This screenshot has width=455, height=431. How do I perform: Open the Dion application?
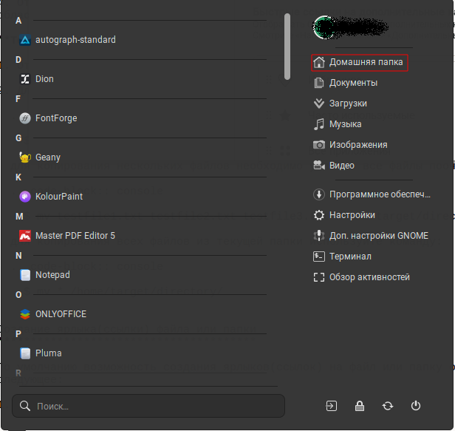pyautogui.click(x=44, y=79)
